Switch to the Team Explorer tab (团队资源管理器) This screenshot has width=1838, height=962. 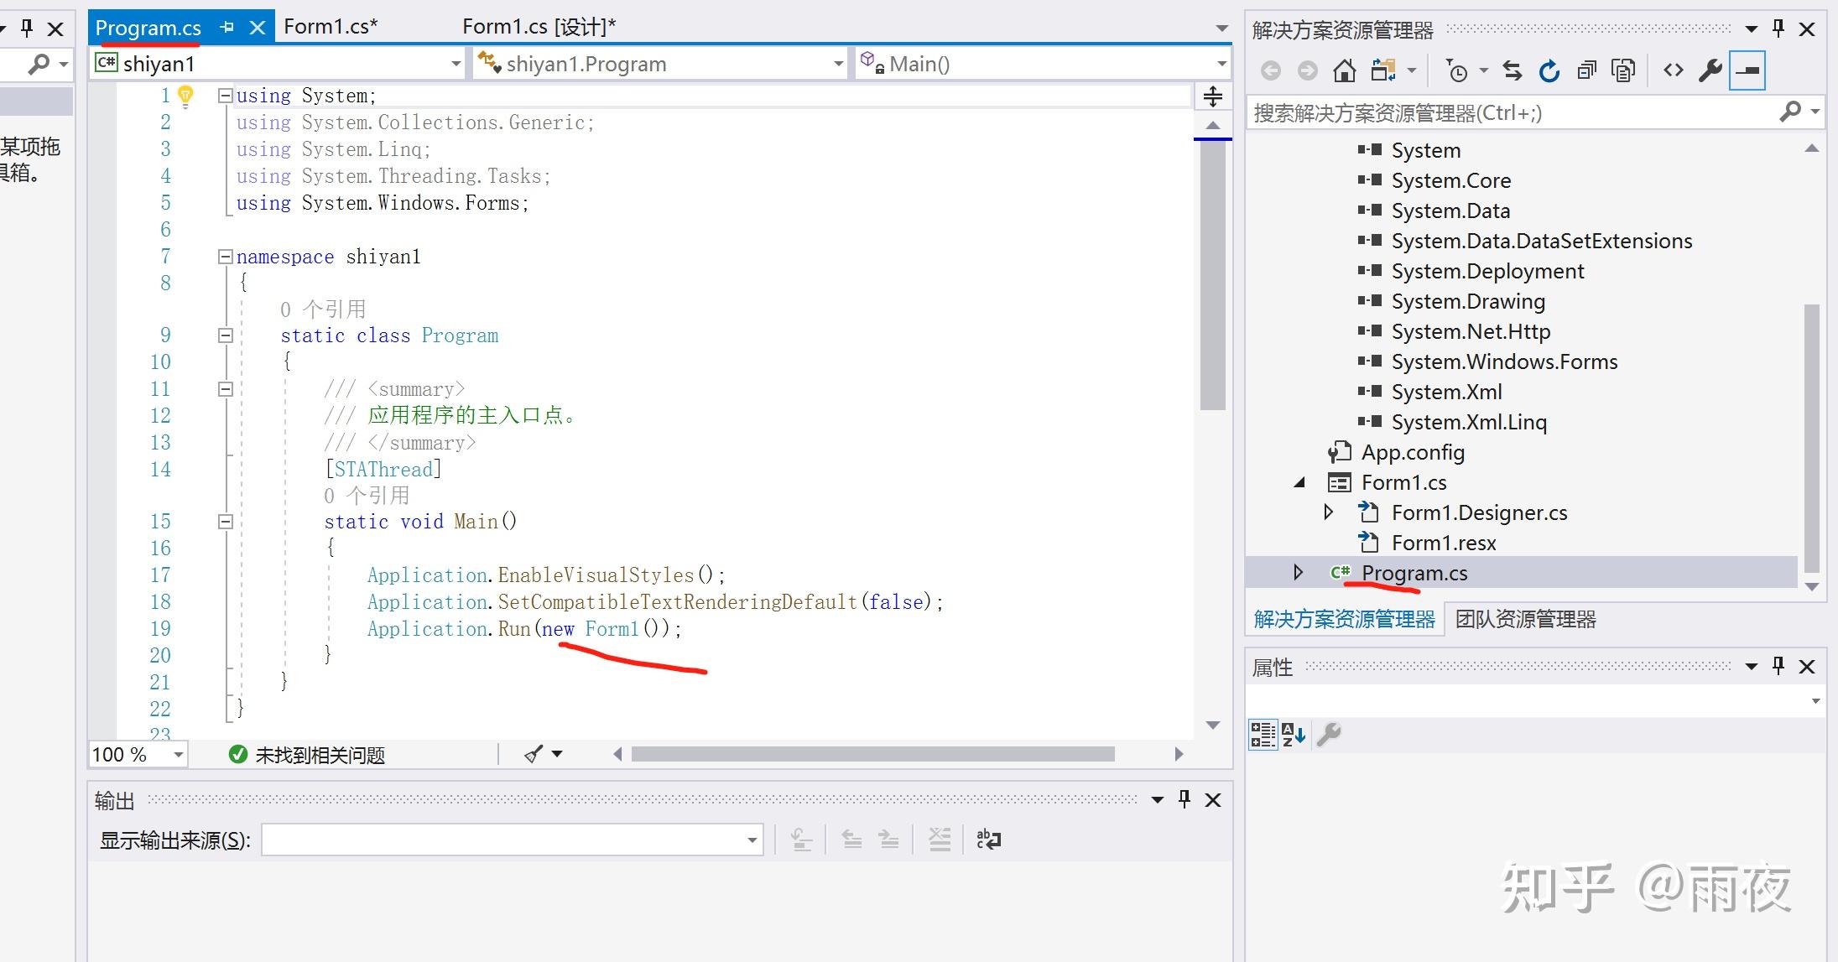coord(1525,620)
